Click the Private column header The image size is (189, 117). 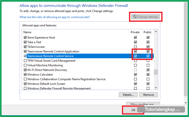(x=135, y=32)
